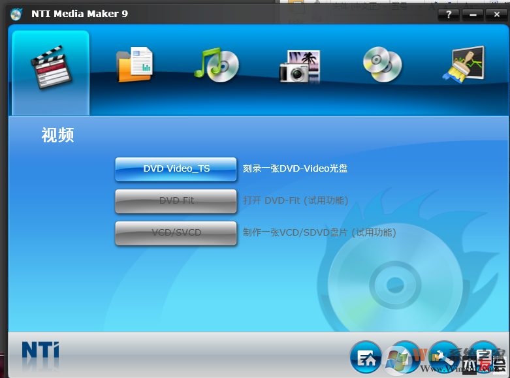Click the 刻录一张DVD-Video光盘 description text
The height and width of the screenshot is (378, 510).
(295, 168)
